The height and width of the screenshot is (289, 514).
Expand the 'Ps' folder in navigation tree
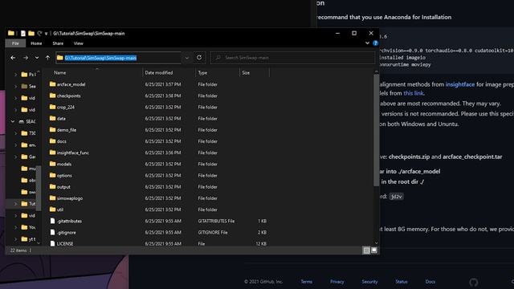coord(15,75)
